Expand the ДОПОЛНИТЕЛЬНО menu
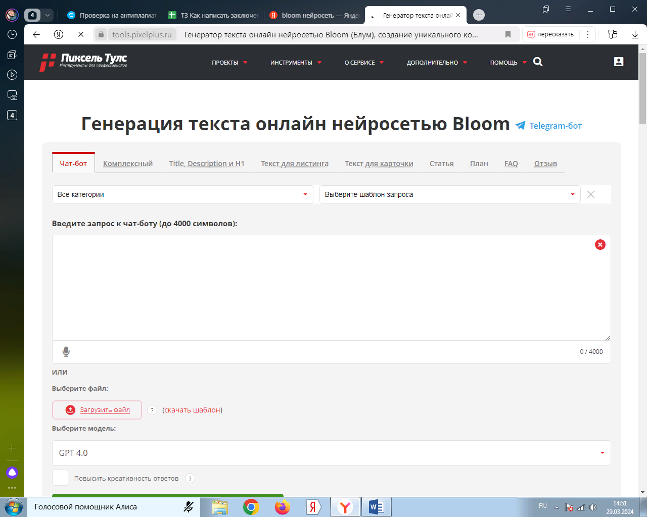647x517 pixels. (x=437, y=63)
